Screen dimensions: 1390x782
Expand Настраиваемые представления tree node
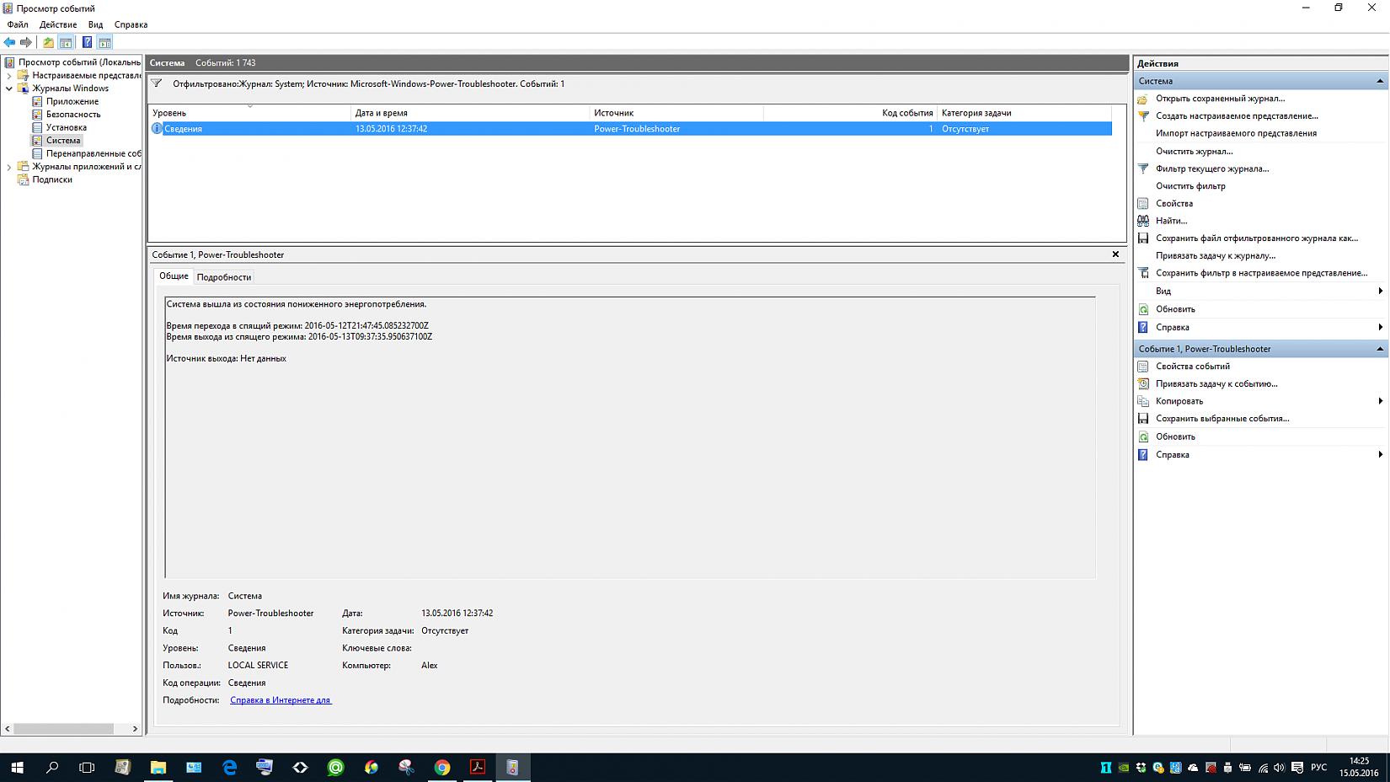coord(9,76)
